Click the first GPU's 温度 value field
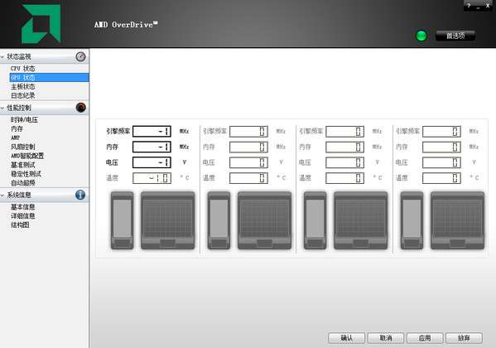496x348 pixels. (x=152, y=177)
